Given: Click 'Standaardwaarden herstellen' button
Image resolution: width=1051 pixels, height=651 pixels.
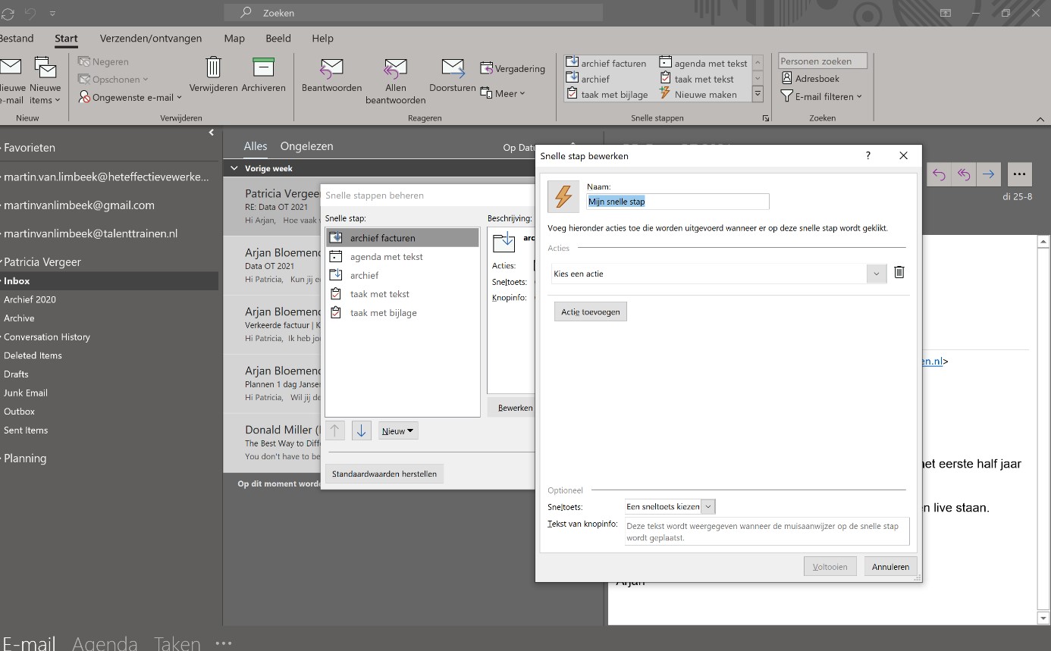Looking at the screenshot, I should [x=384, y=474].
